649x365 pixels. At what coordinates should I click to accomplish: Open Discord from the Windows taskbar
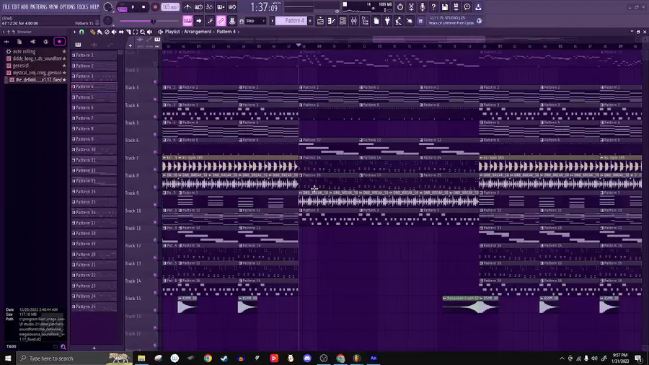(307, 359)
